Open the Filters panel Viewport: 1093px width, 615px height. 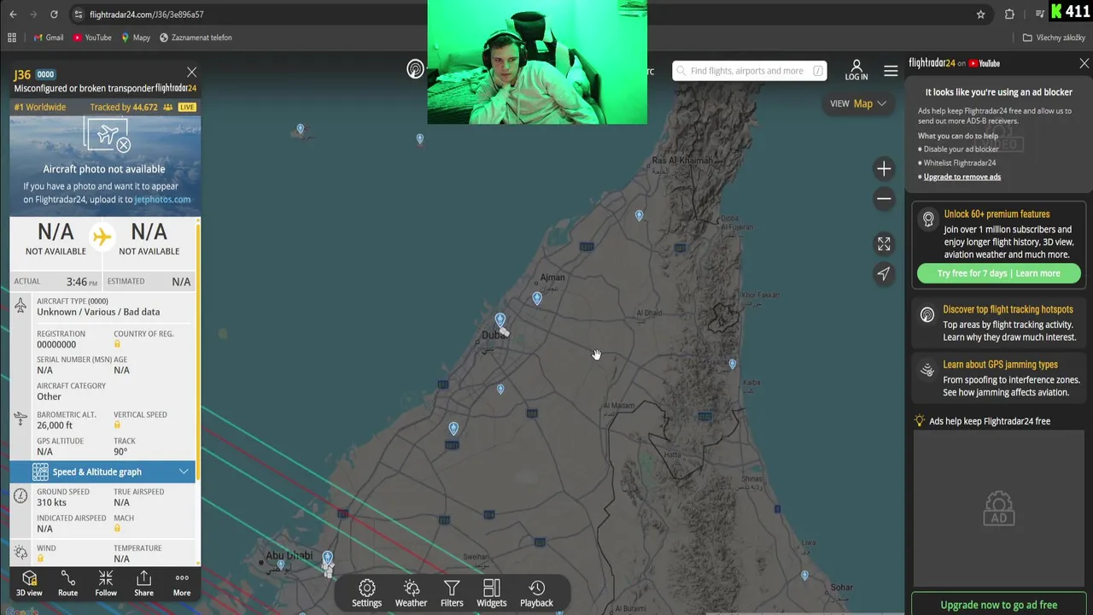(452, 594)
